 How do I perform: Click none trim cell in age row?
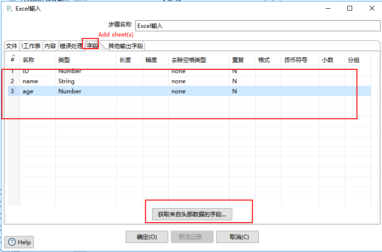click(x=199, y=91)
